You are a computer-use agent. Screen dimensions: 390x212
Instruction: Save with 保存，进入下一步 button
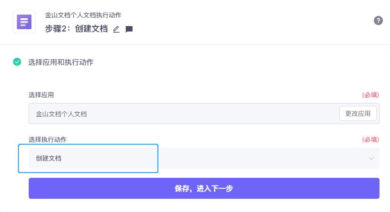click(x=204, y=188)
